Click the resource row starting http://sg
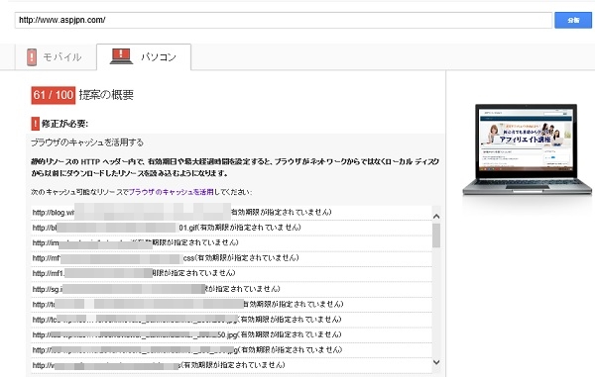 pyautogui.click(x=231, y=289)
